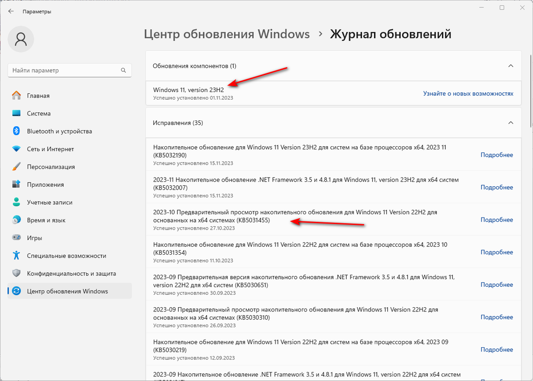Click the Главная home icon
The height and width of the screenshot is (381, 533).
(x=16, y=96)
